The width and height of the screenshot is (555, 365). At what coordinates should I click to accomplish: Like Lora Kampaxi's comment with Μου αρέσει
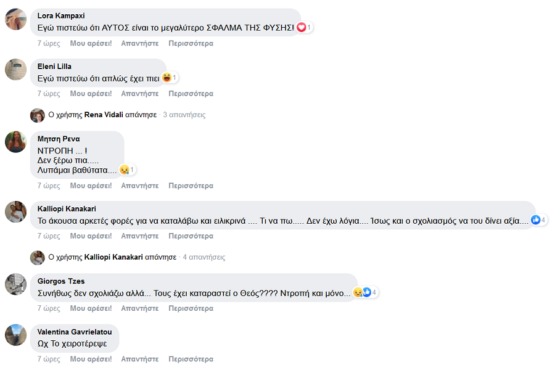click(x=91, y=43)
